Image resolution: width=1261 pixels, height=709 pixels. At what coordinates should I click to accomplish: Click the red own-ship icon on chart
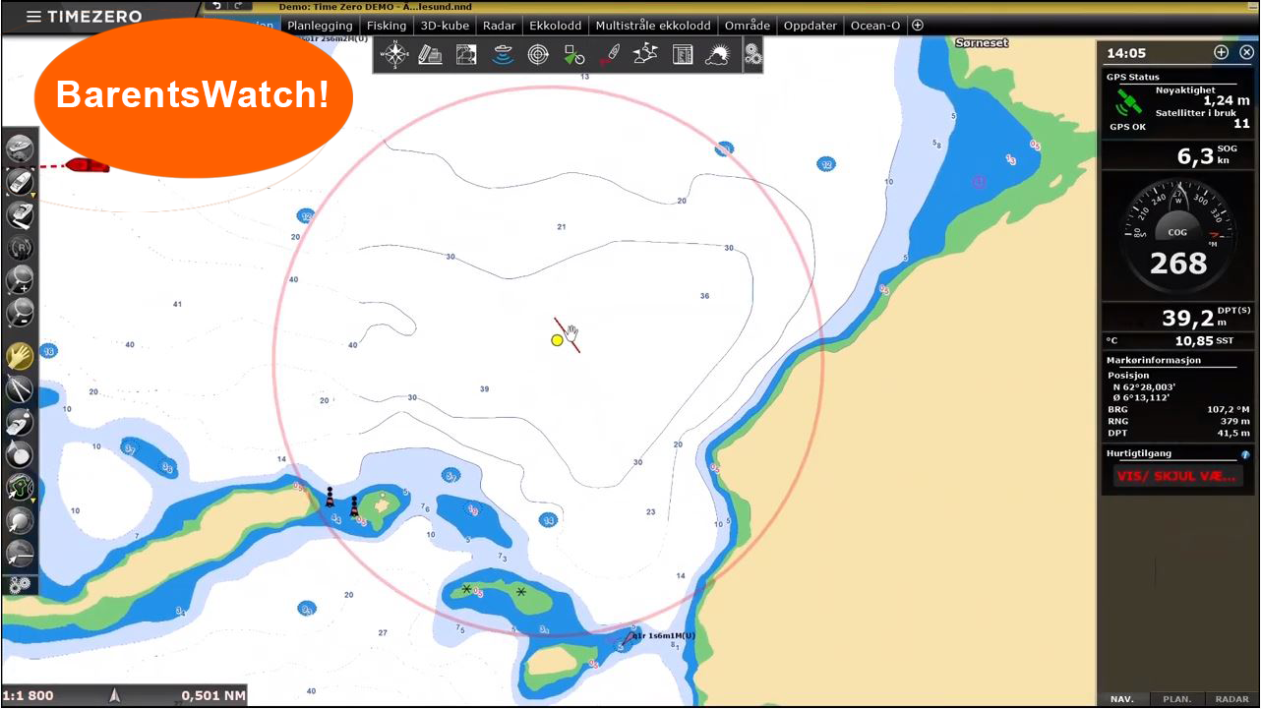point(88,164)
